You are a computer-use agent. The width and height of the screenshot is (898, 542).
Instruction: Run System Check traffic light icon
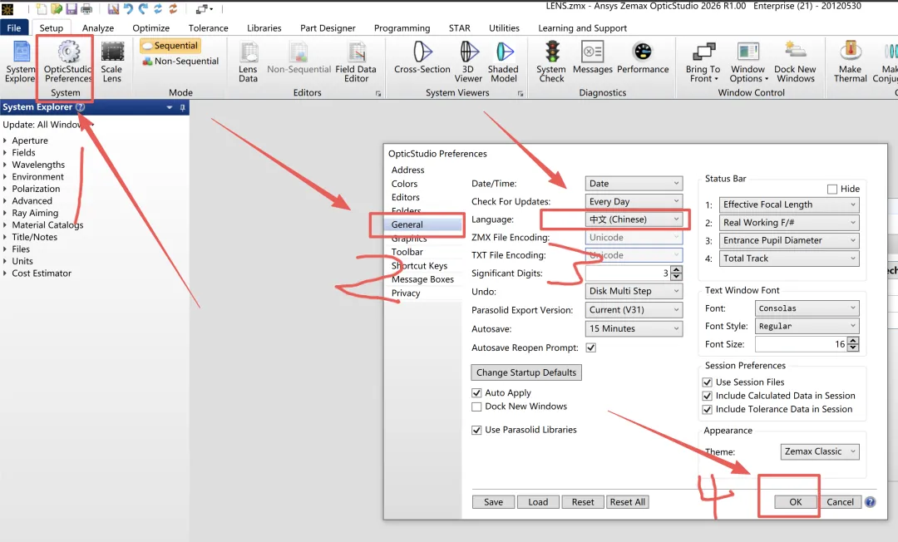[x=551, y=62]
